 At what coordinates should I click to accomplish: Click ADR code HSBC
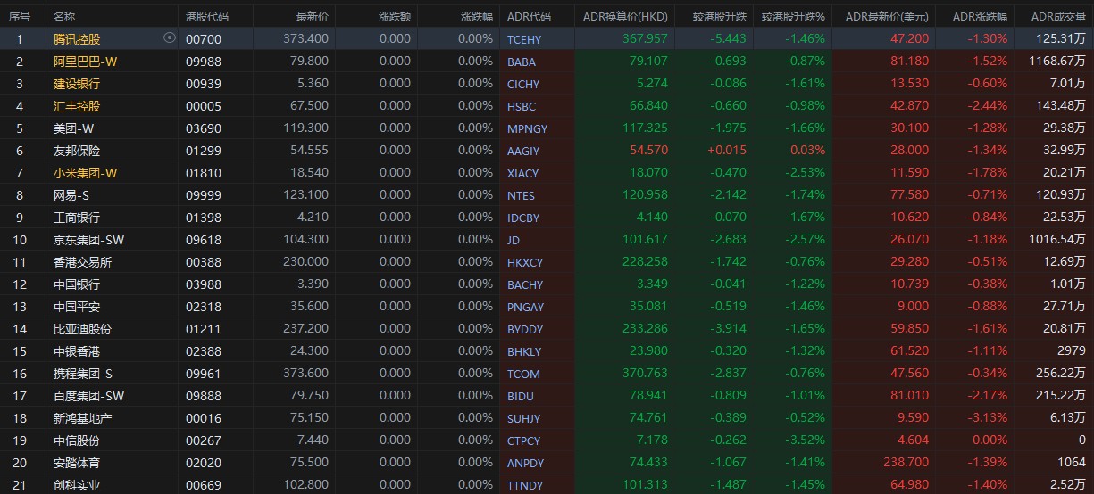coord(521,107)
